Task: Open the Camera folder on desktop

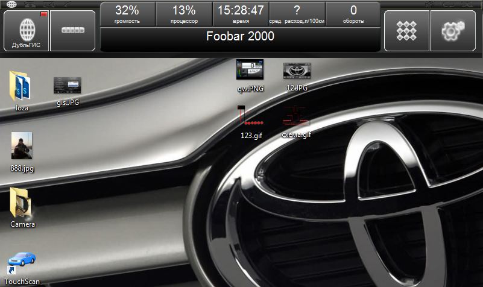Action: (x=22, y=208)
